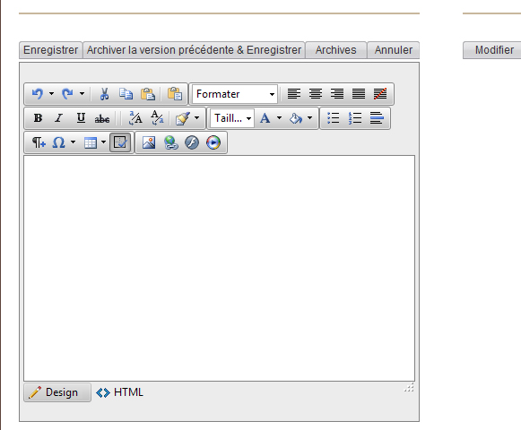Toggle italic formatting

pos(59,118)
